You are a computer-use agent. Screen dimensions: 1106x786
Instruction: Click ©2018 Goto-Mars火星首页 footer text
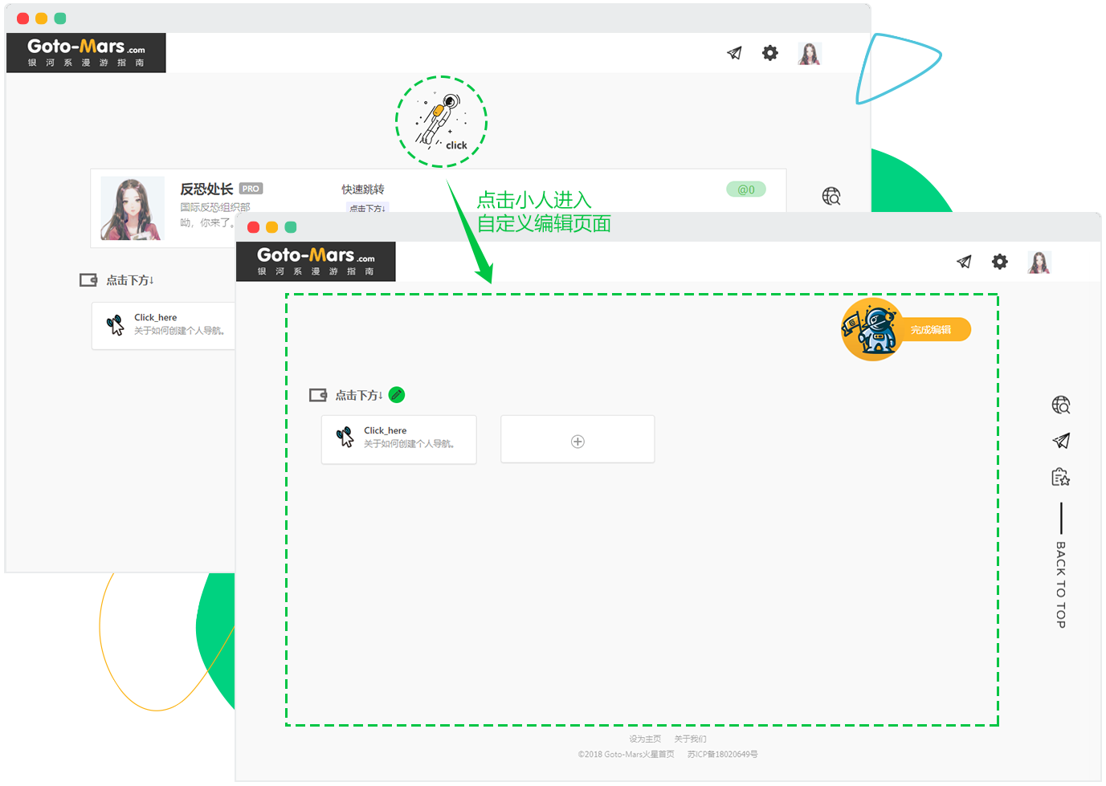[x=626, y=755]
